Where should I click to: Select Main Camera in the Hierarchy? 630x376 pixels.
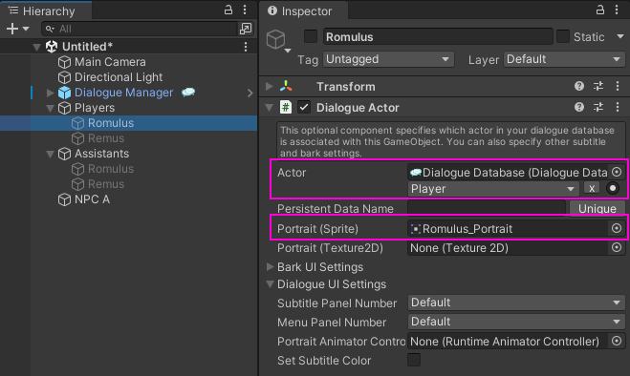pyautogui.click(x=110, y=62)
